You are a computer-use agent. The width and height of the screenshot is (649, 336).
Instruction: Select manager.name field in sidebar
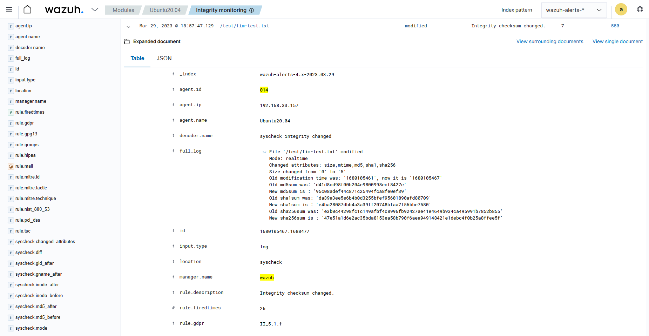point(31,101)
